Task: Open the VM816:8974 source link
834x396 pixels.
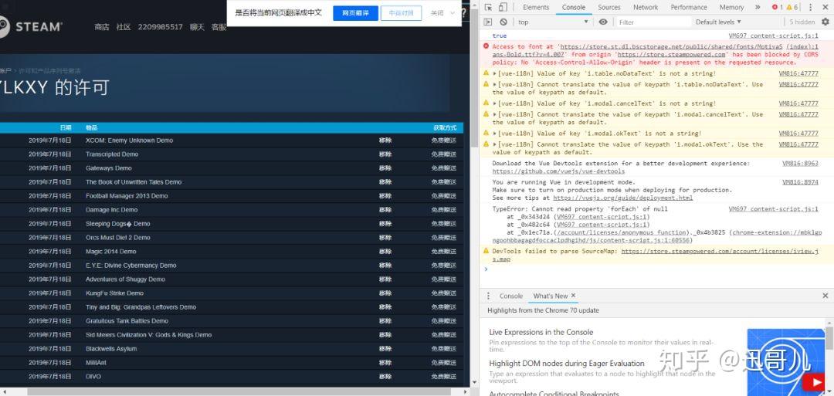Action: (x=800, y=182)
